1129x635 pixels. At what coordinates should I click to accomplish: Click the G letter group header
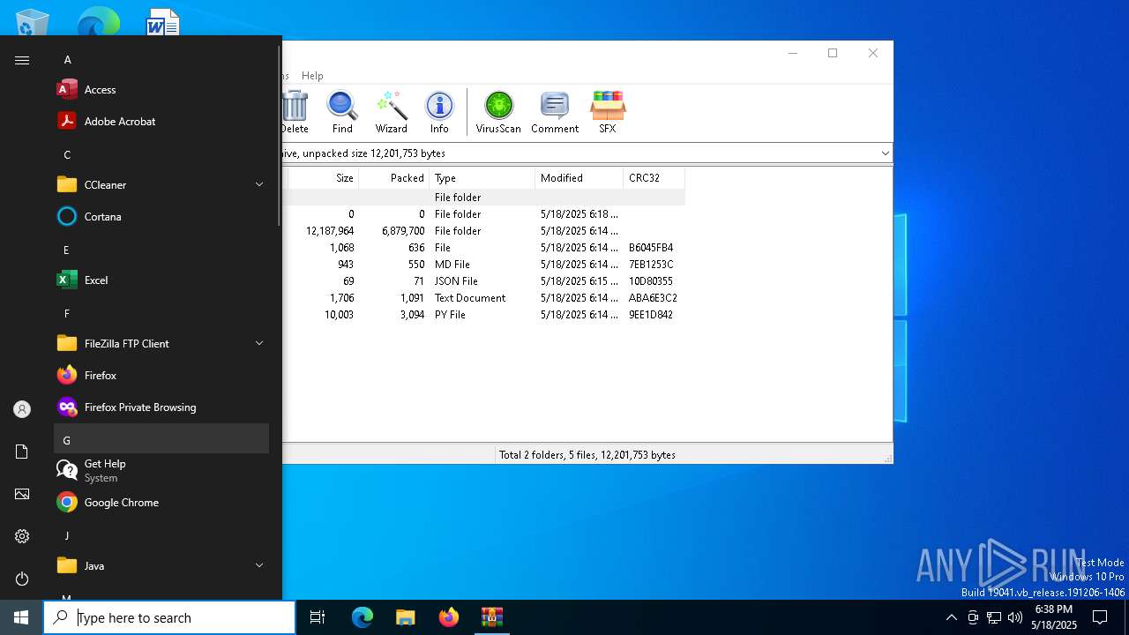(161, 439)
